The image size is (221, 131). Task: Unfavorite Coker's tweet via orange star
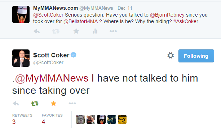[54, 103]
